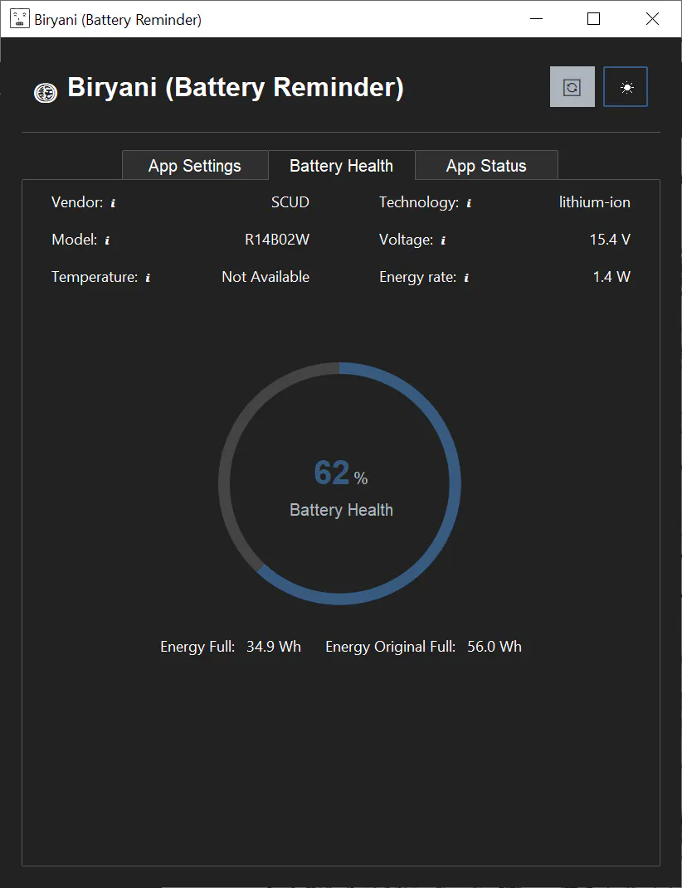Select the Battery Health tab
This screenshot has width=682, height=888.
click(341, 165)
